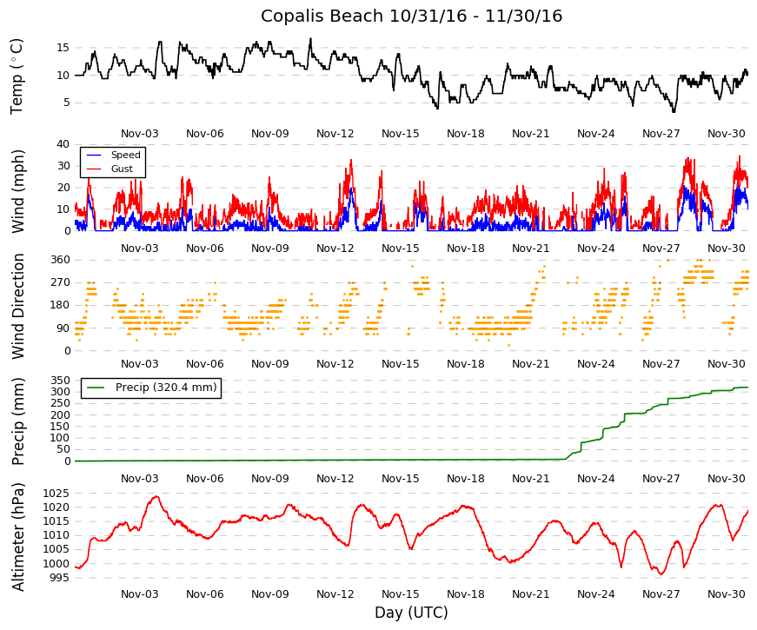Click the Precip (mm) axis label

[x=17, y=421]
